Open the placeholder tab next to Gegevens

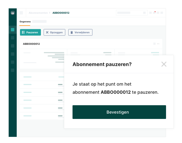coord(39,22)
